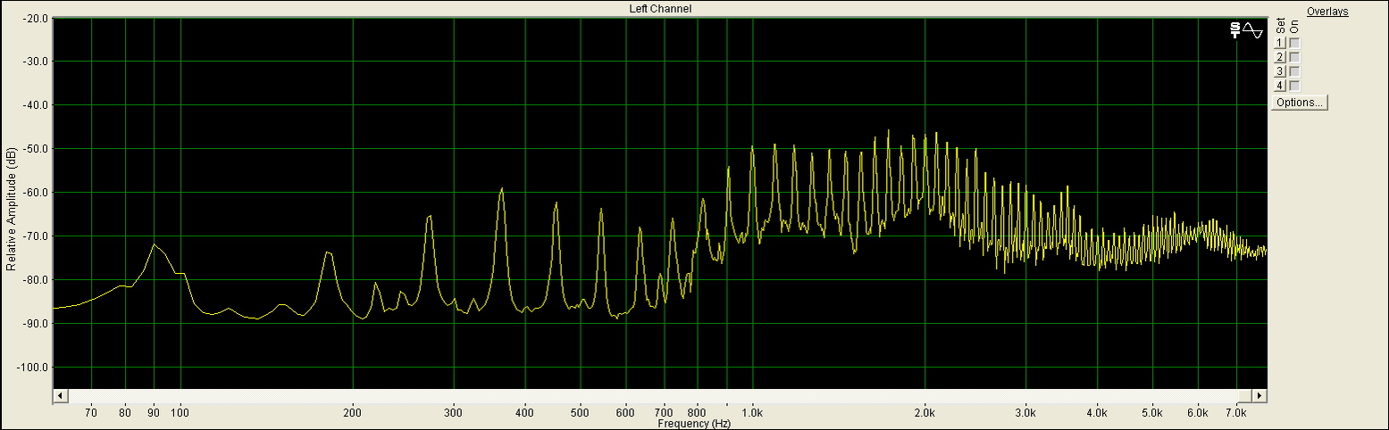This screenshot has height=430, width=1389.
Task: Enable the overlay 2 On checkbox
Action: (1294, 57)
